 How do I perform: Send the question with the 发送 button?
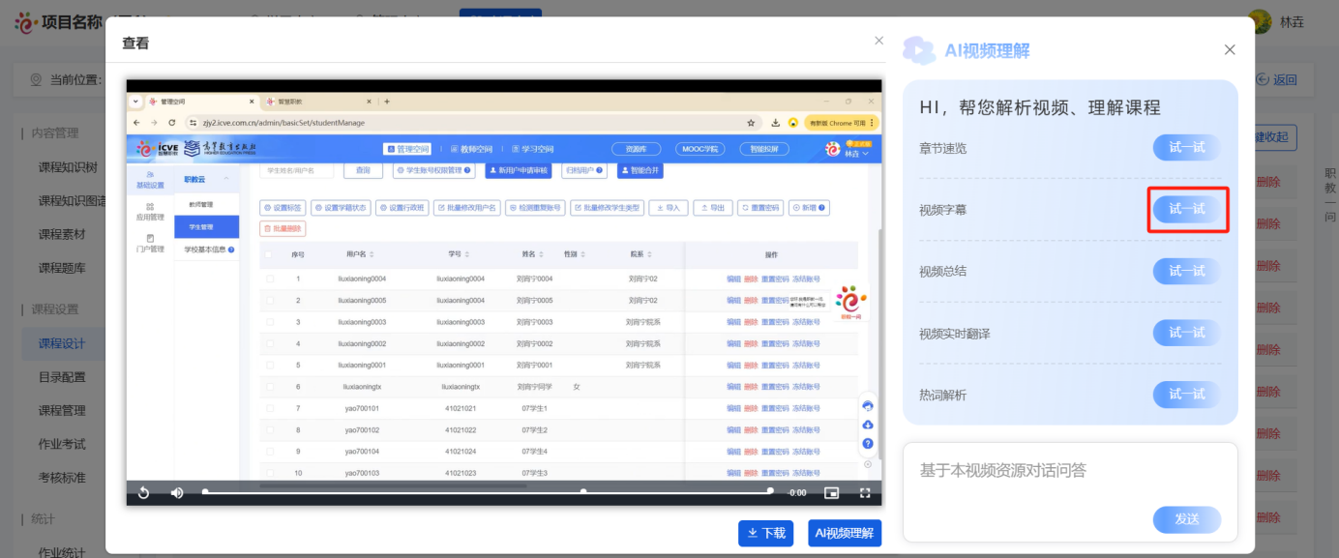pyautogui.click(x=1187, y=519)
